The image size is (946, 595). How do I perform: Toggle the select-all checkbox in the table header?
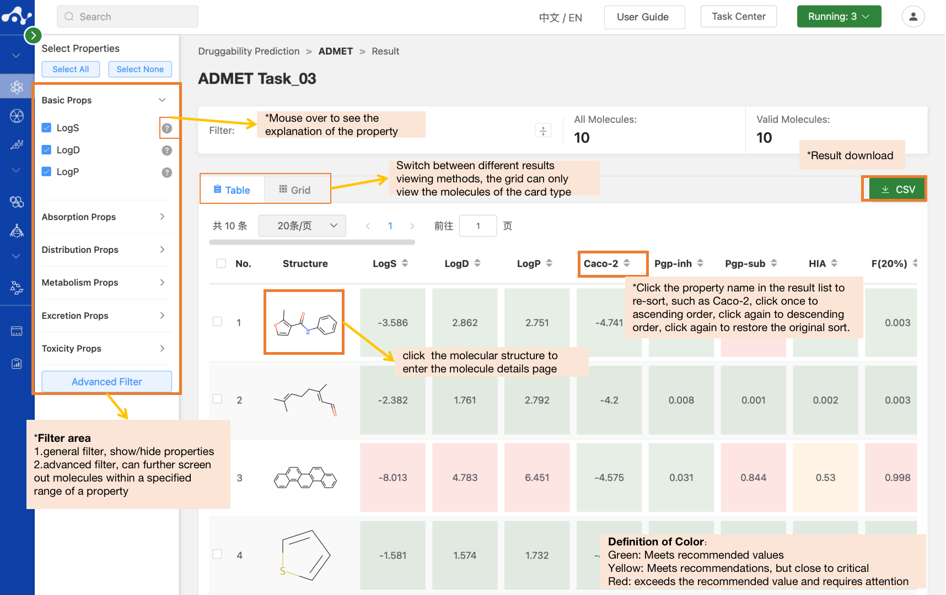click(221, 263)
